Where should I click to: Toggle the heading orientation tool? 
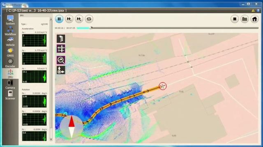(61, 70)
